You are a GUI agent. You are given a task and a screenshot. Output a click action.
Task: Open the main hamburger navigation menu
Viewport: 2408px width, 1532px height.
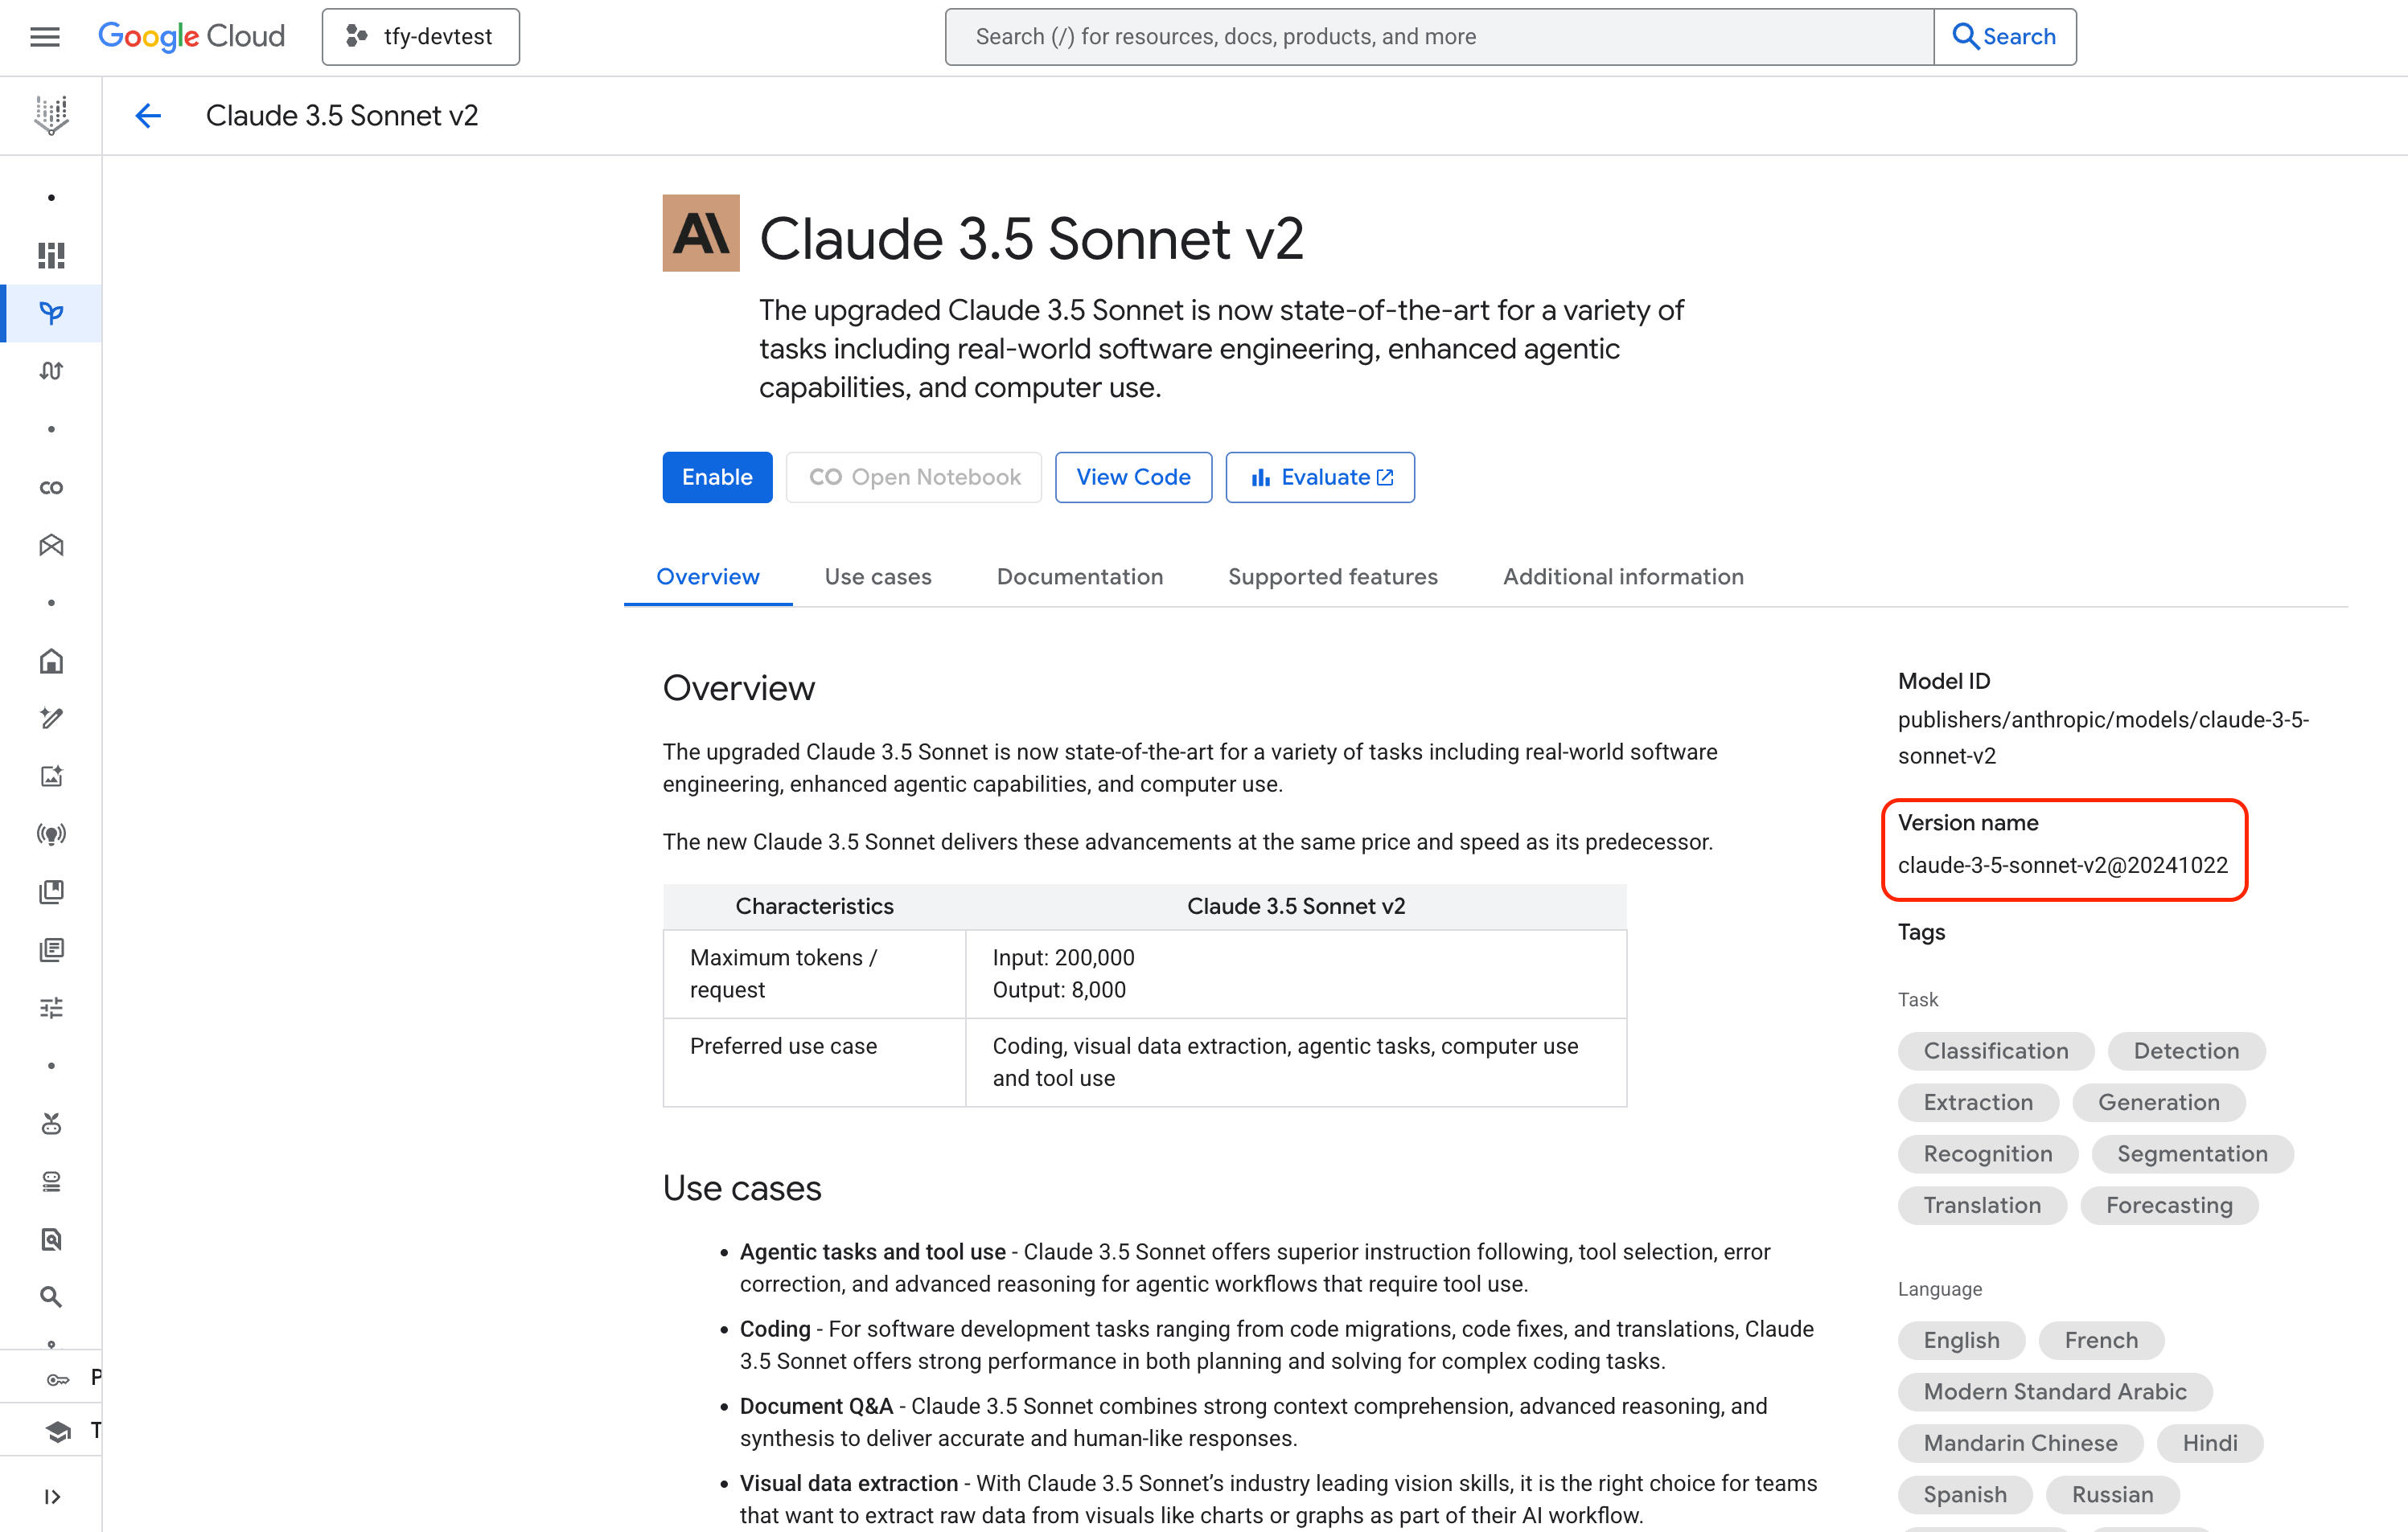coord(45,37)
